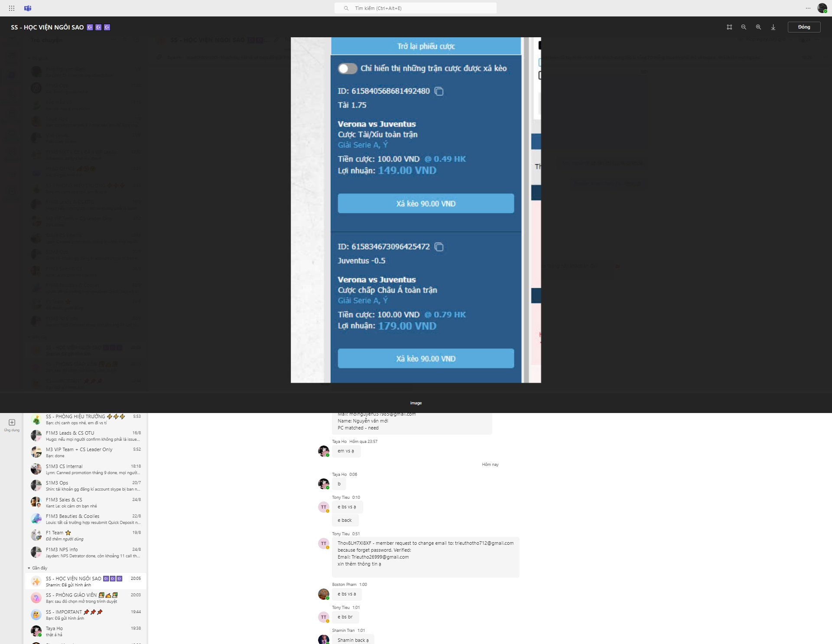Open the F1M3 Beauties & Coolies chat
Screen dimensions: 832x644
[x=86, y=519]
